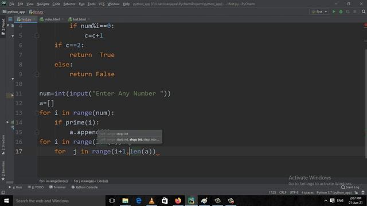Toggle the read-only lock icon in status bar
Screen dimensions: 367x206
356,193
